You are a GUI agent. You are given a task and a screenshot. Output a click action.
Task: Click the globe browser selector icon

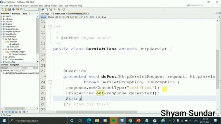(x=43, y=9)
